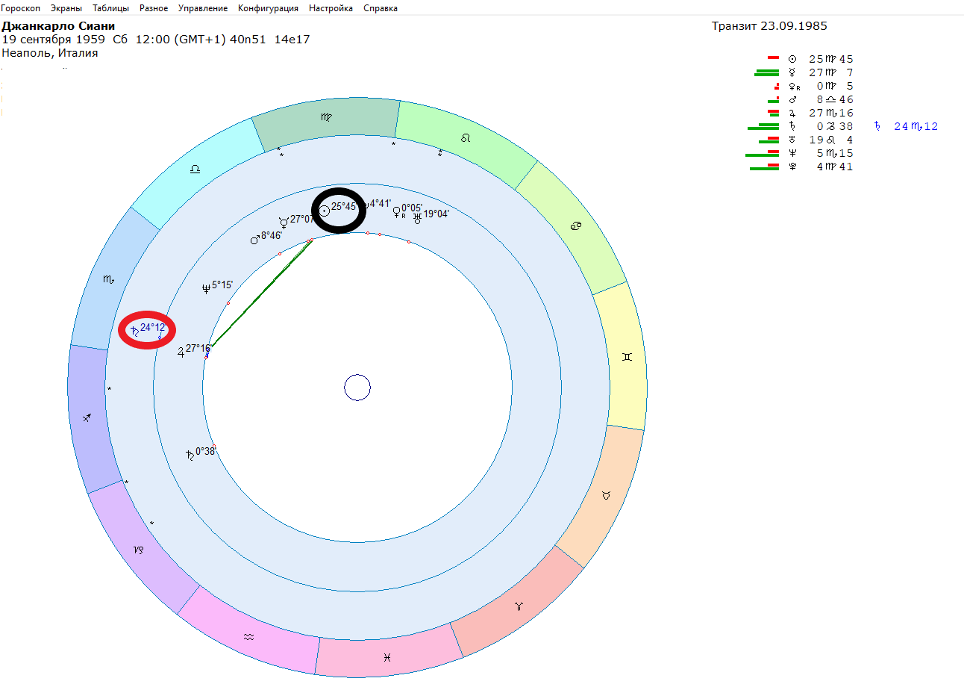Select blue transit Saturn glyph at 24°12' in chart
This screenshot has height=690, width=964.
point(134,330)
